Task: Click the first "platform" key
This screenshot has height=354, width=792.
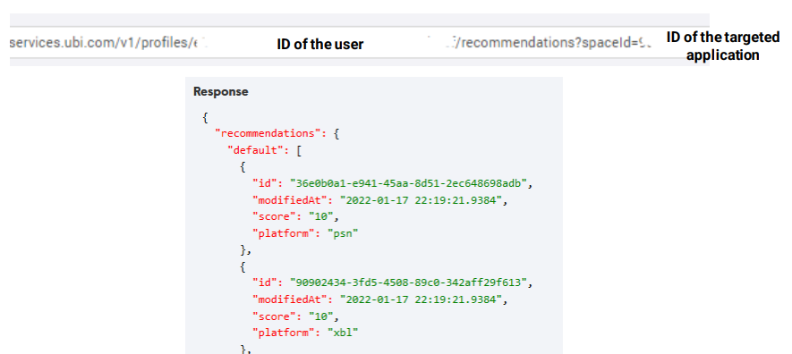Action: [x=284, y=233]
